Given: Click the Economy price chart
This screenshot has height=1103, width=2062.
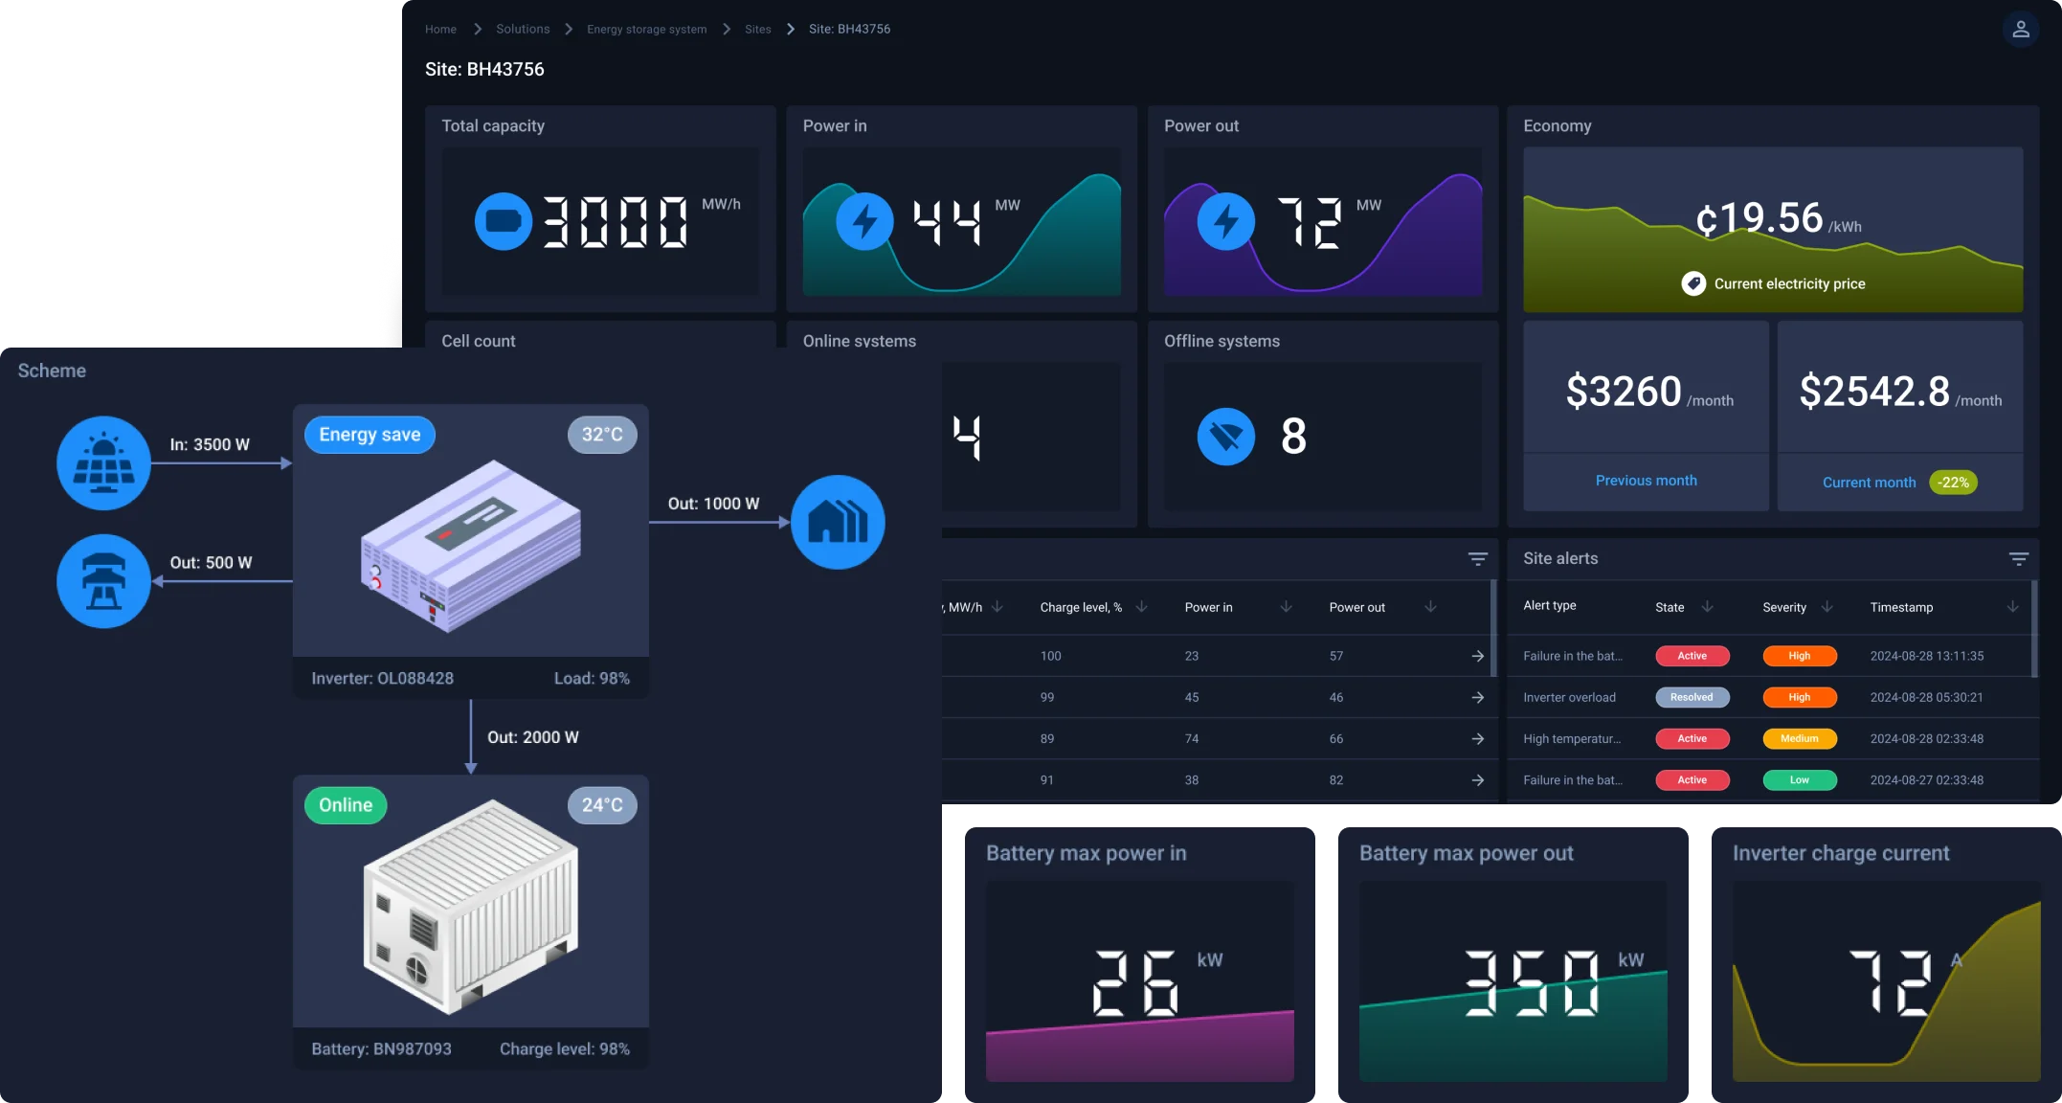Looking at the screenshot, I should (x=1773, y=230).
